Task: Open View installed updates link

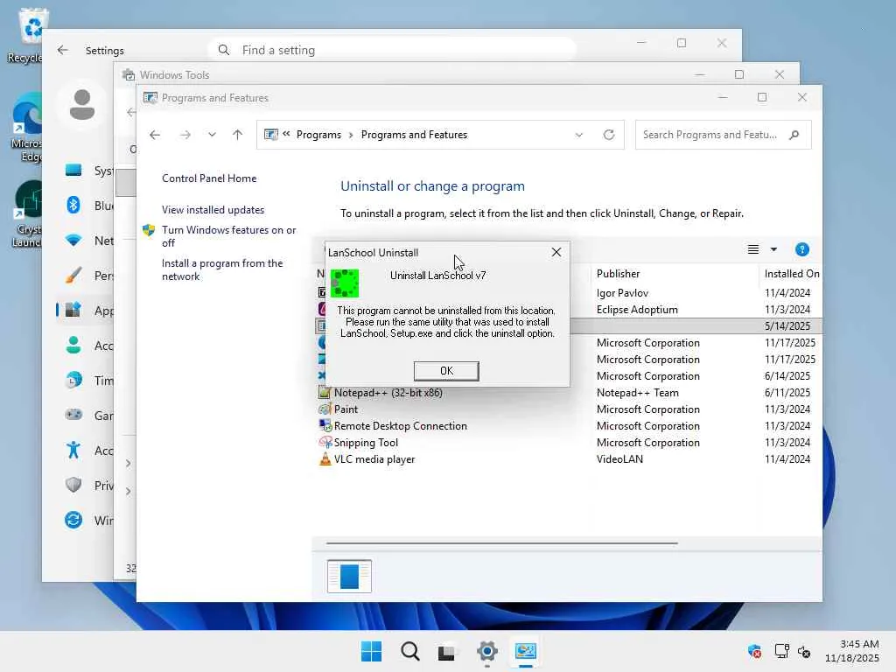Action: click(x=213, y=210)
